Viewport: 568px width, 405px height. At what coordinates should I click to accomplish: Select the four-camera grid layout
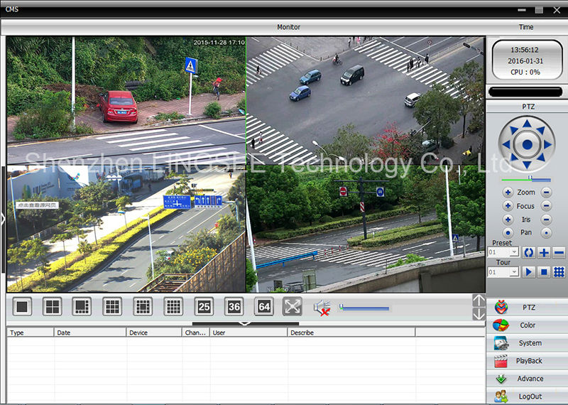53,307
